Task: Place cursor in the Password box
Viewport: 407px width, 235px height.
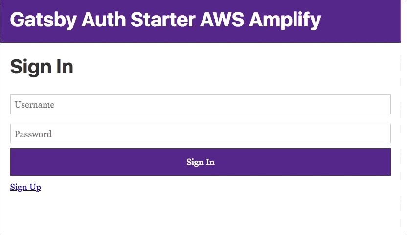Action: [x=201, y=134]
